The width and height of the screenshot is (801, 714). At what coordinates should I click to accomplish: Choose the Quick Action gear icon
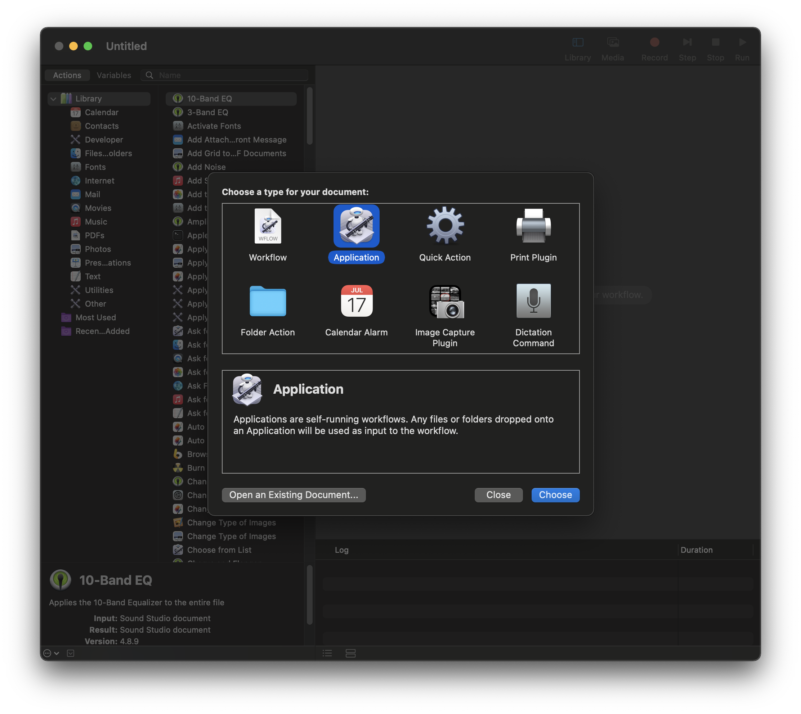pos(445,226)
